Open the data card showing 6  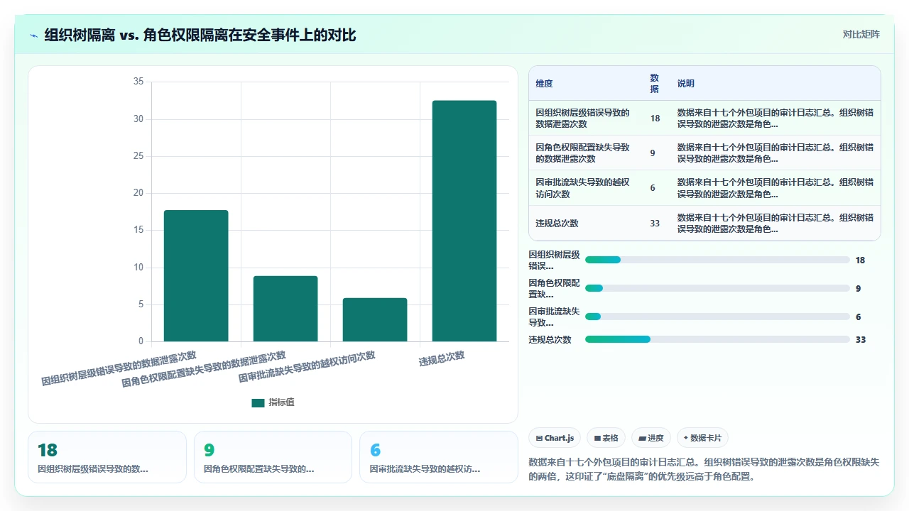click(x=439, y=457)
